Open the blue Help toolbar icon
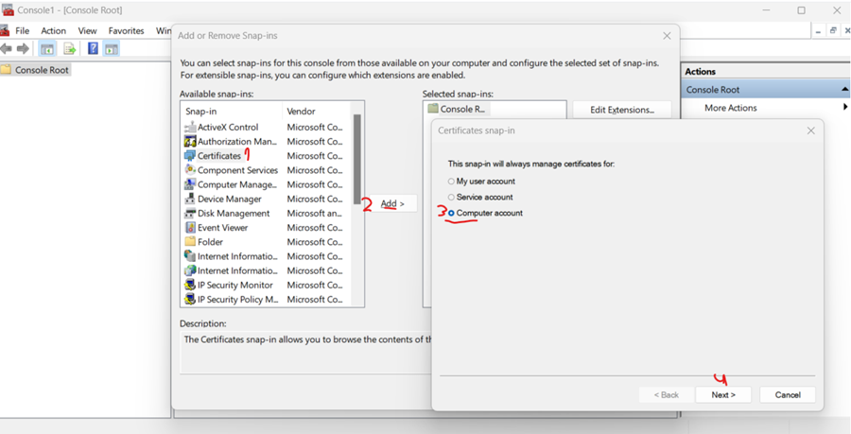The image size is (851, 434). 93,49
